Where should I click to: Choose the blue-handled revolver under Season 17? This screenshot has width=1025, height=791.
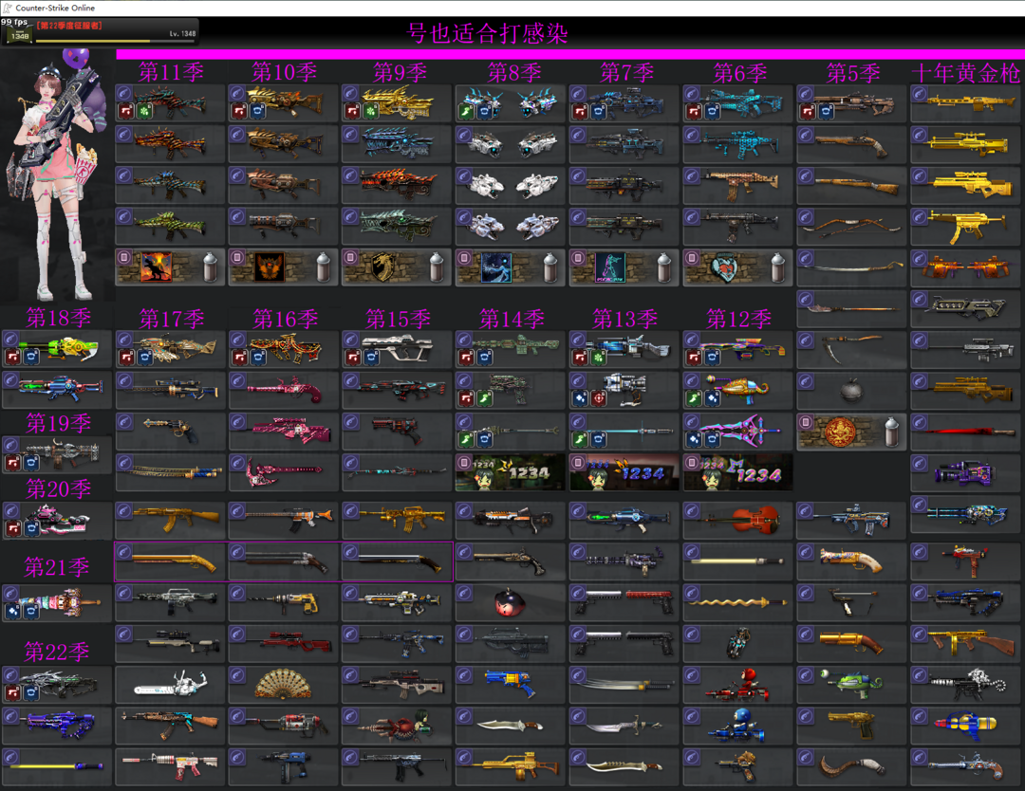(x=170, y=432)
